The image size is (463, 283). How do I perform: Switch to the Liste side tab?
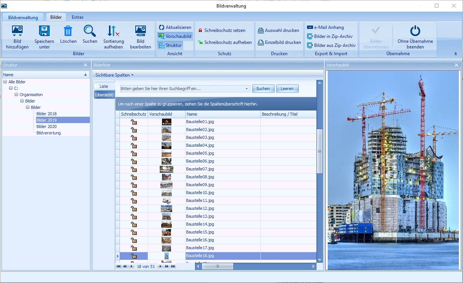coord(104,86)
